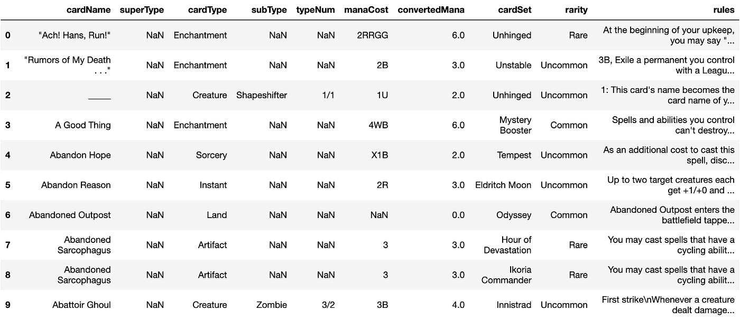Select the convertedMana column header
Screen dimensions: 740x320
(431, 10)
